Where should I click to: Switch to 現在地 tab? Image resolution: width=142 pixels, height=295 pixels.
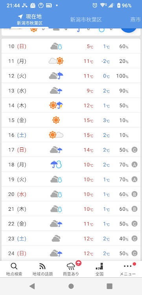click(30, 20)
